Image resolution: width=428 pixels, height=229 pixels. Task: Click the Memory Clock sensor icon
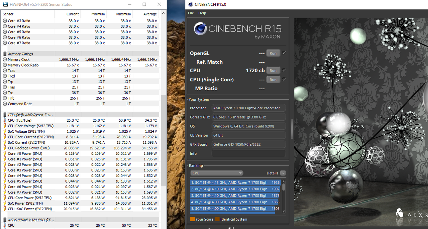click(x=5, y=60)
